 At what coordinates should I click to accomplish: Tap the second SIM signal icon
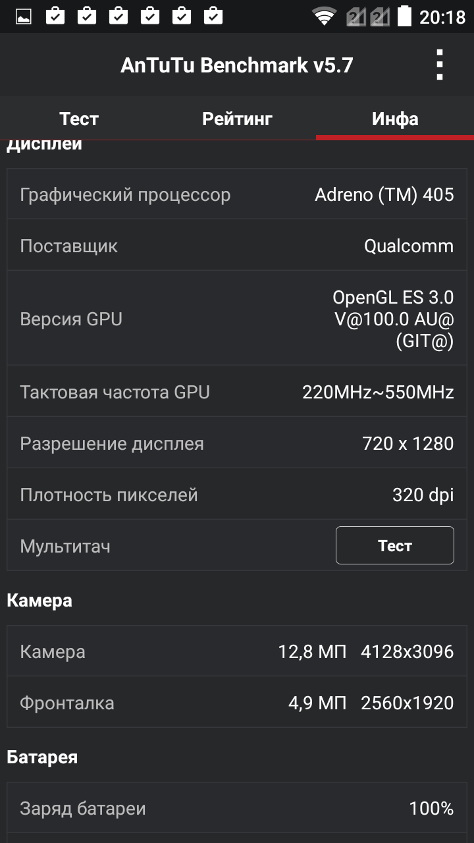tap(380, 16)
